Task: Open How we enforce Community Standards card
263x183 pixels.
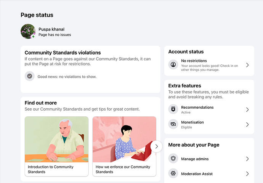Action: pos(124,146)
